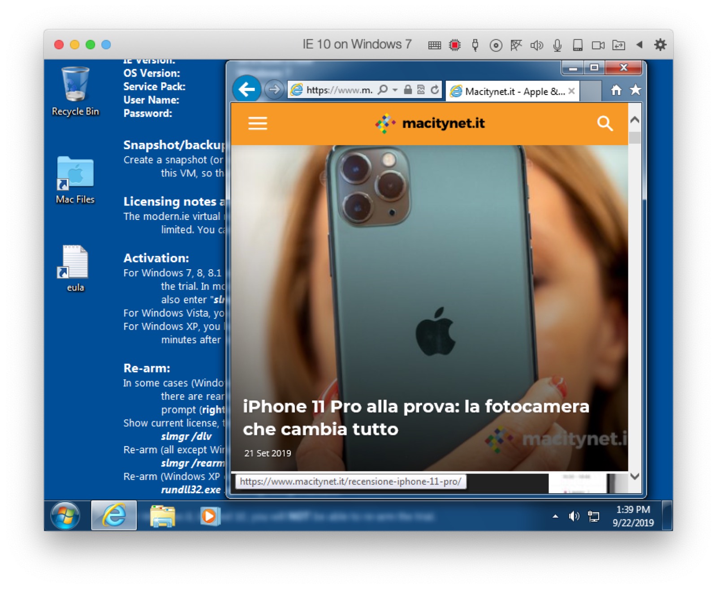
Task: Click the network icon in the VM toolbar
Action: click(516, 45)
